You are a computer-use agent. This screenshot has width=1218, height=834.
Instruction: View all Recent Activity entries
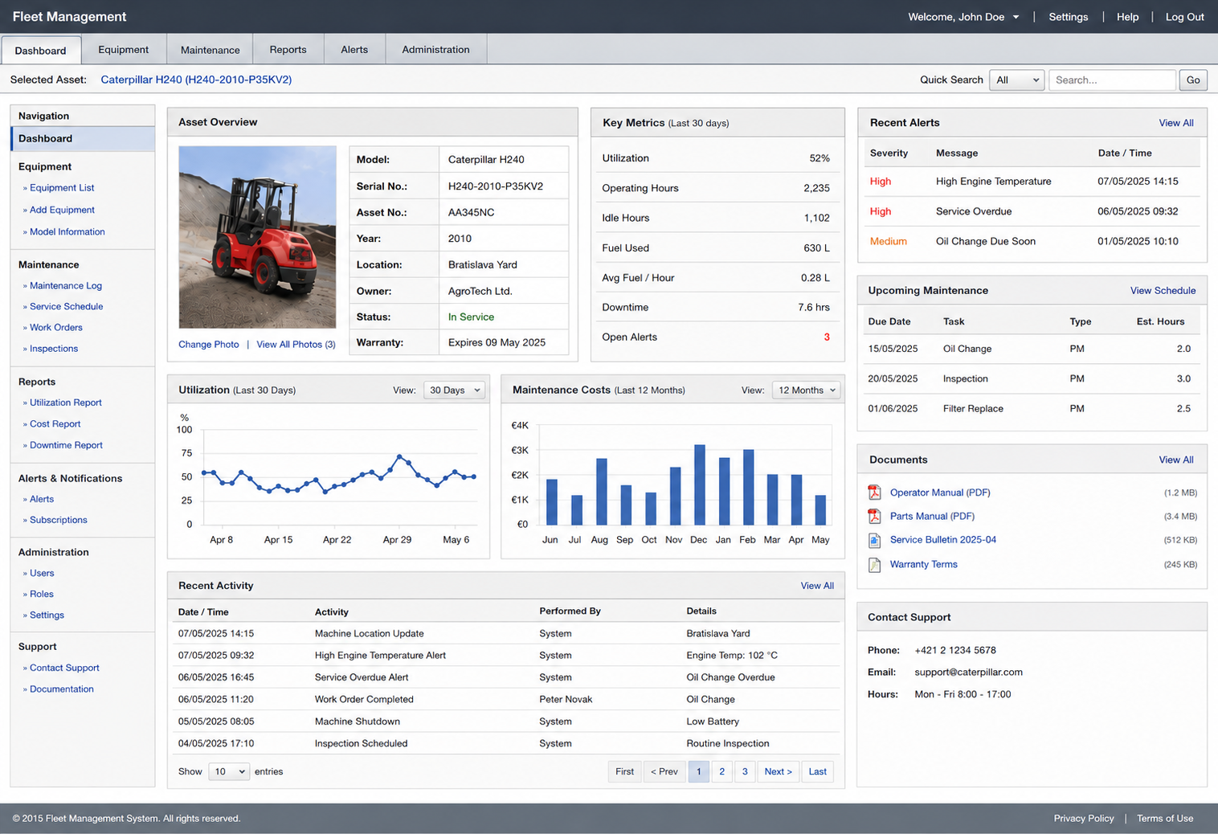(x=817, y=586)
